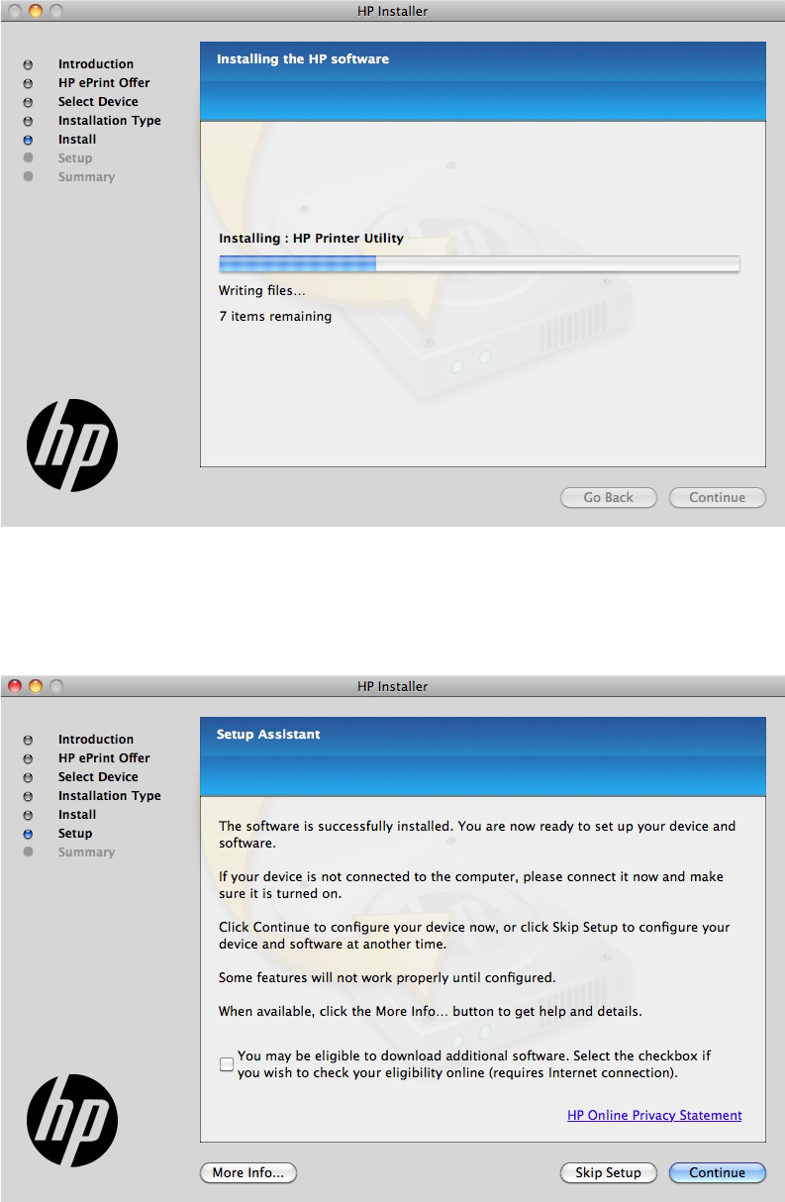Enable the additional software eligibility checkbox
Viewport: 785px width, 1202px height.
[227, 1064]
